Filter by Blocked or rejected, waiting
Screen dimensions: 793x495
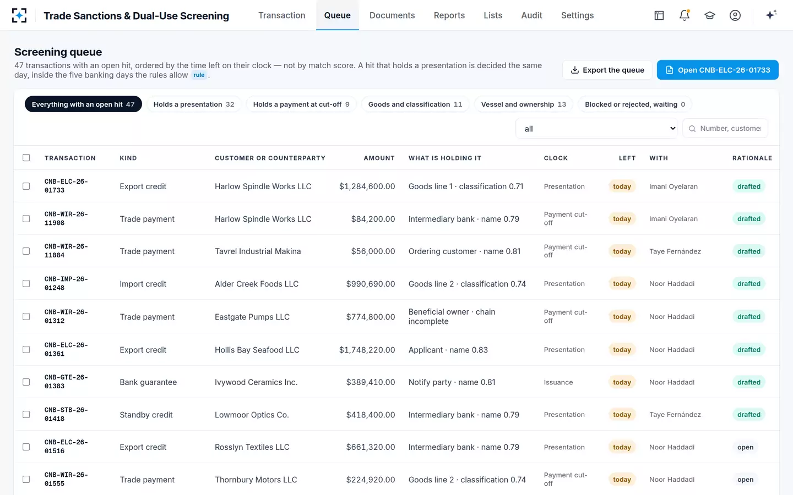coord(635,105)
